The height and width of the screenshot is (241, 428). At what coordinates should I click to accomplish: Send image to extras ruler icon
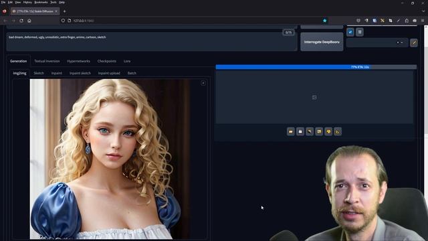(x=338, y=132)
